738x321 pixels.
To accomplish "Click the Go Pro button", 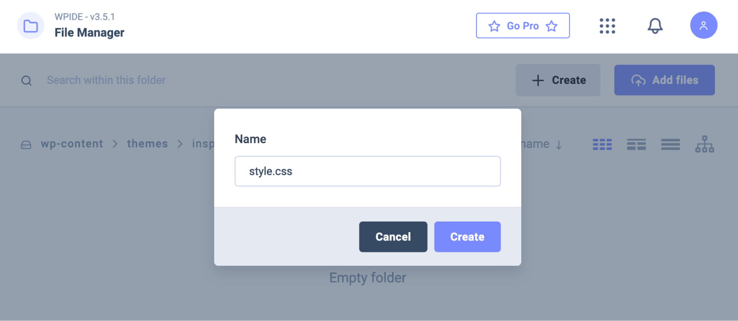I will [523, 26].
